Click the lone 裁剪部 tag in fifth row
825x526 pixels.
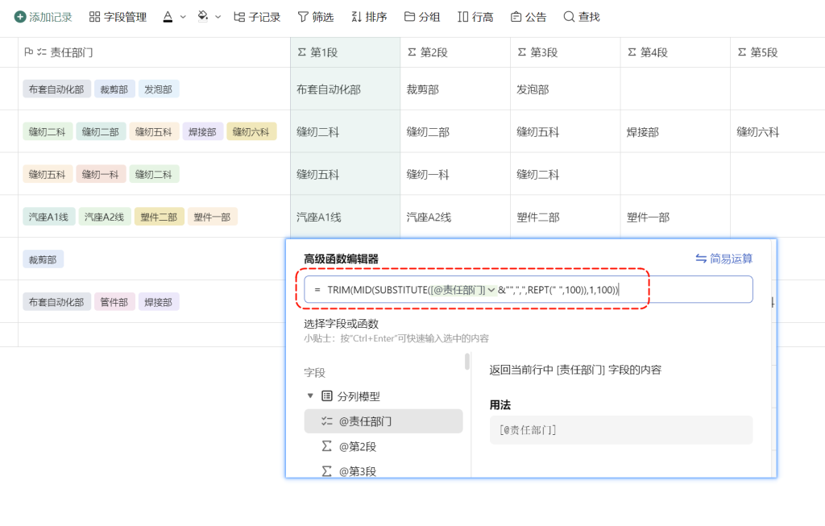click(x=44, y=259)
